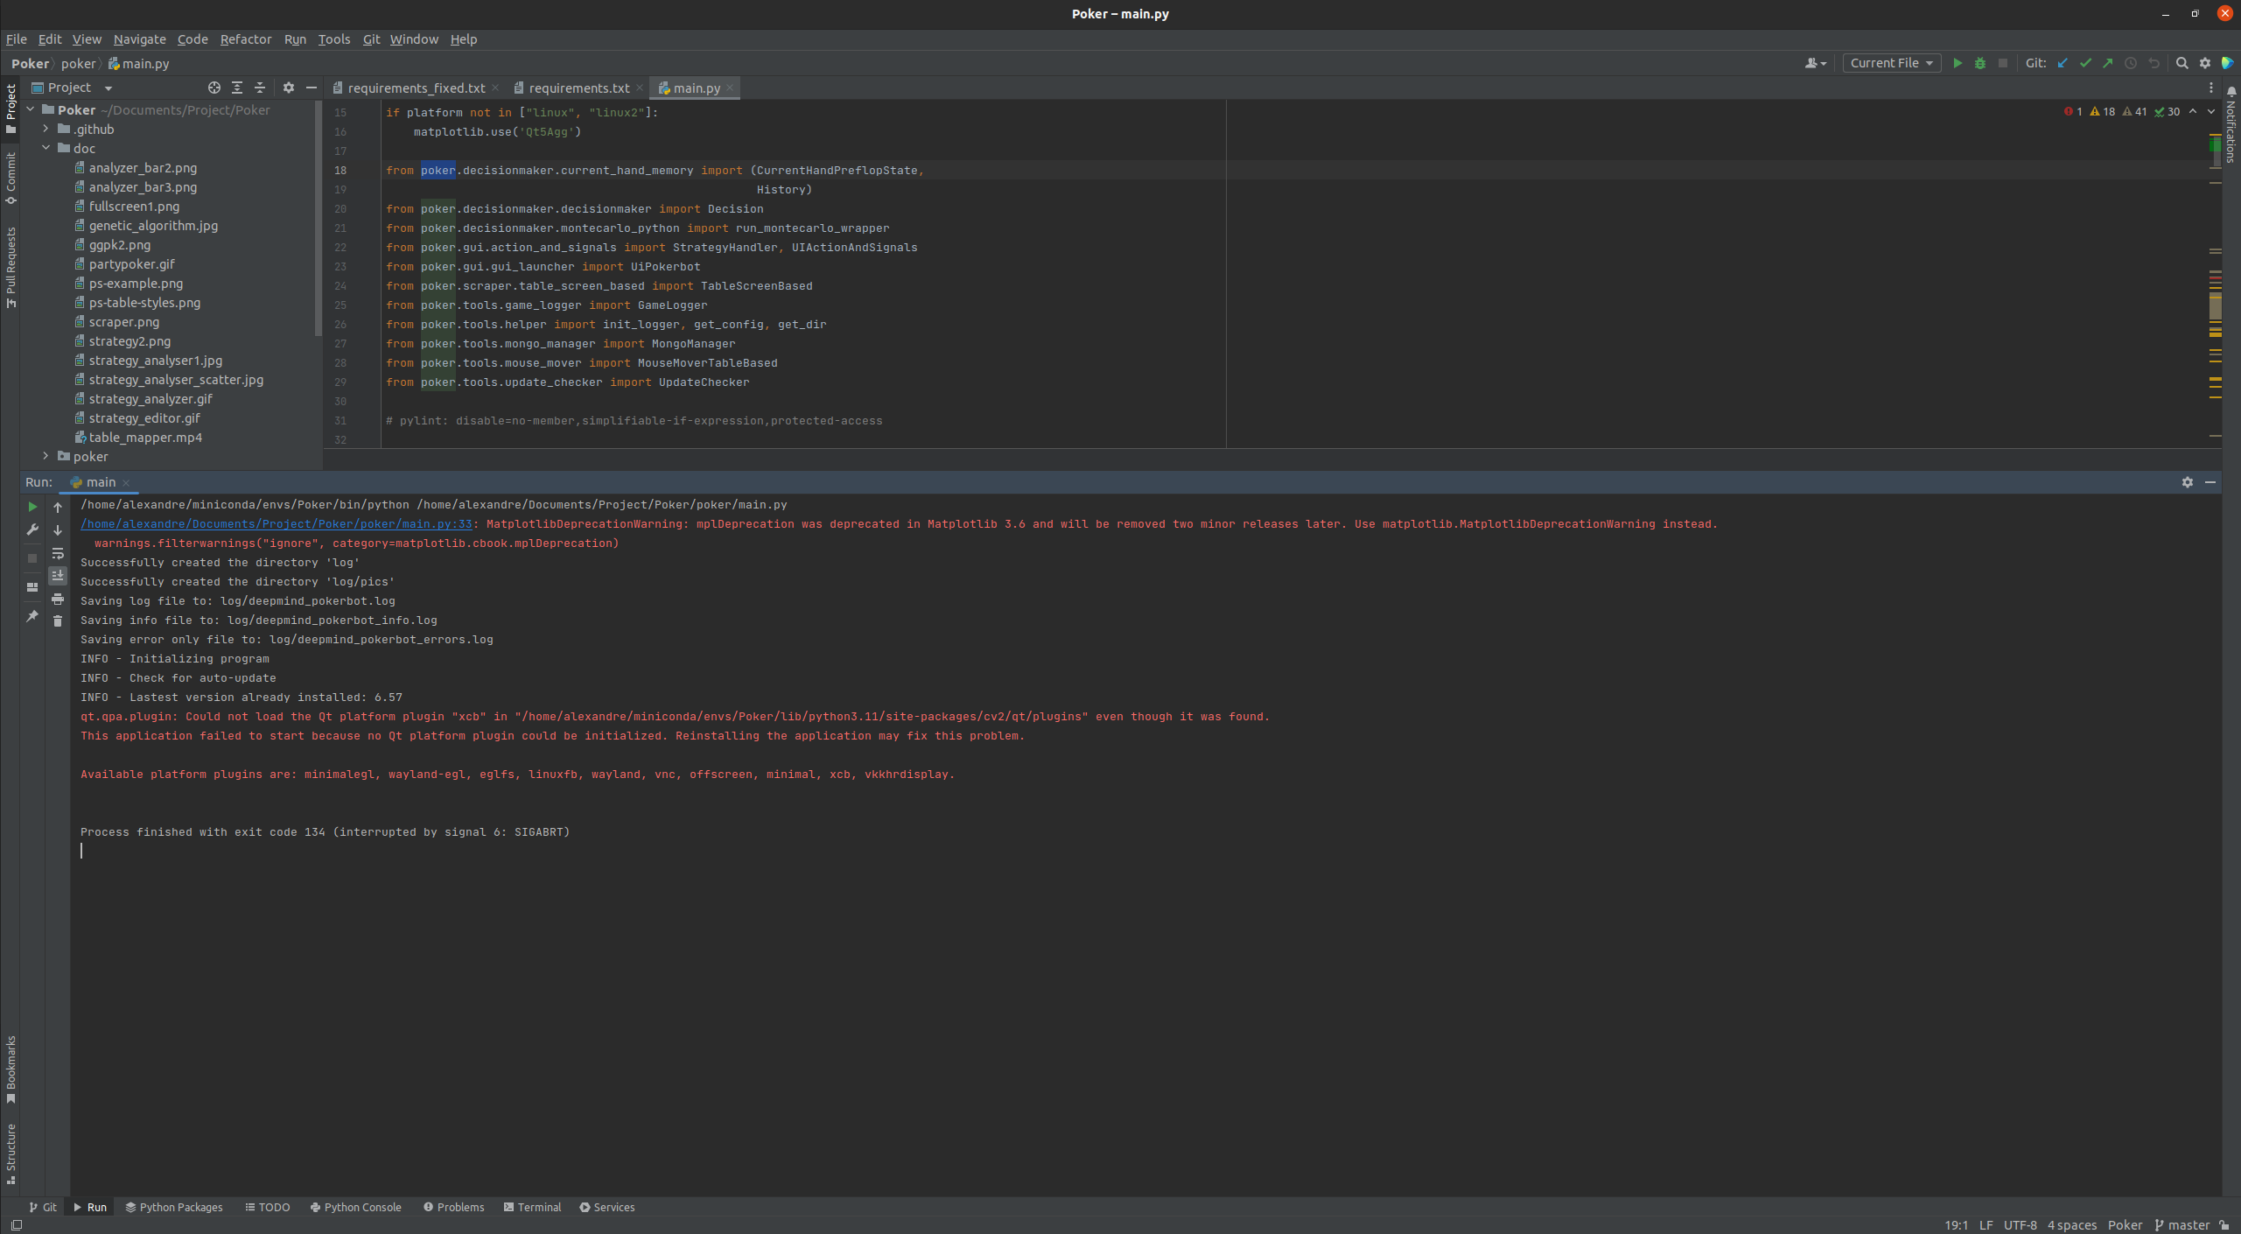2241x1234 pixels.
Task: Update project via Git pull arrow icon
Action: click(2062, 63)
